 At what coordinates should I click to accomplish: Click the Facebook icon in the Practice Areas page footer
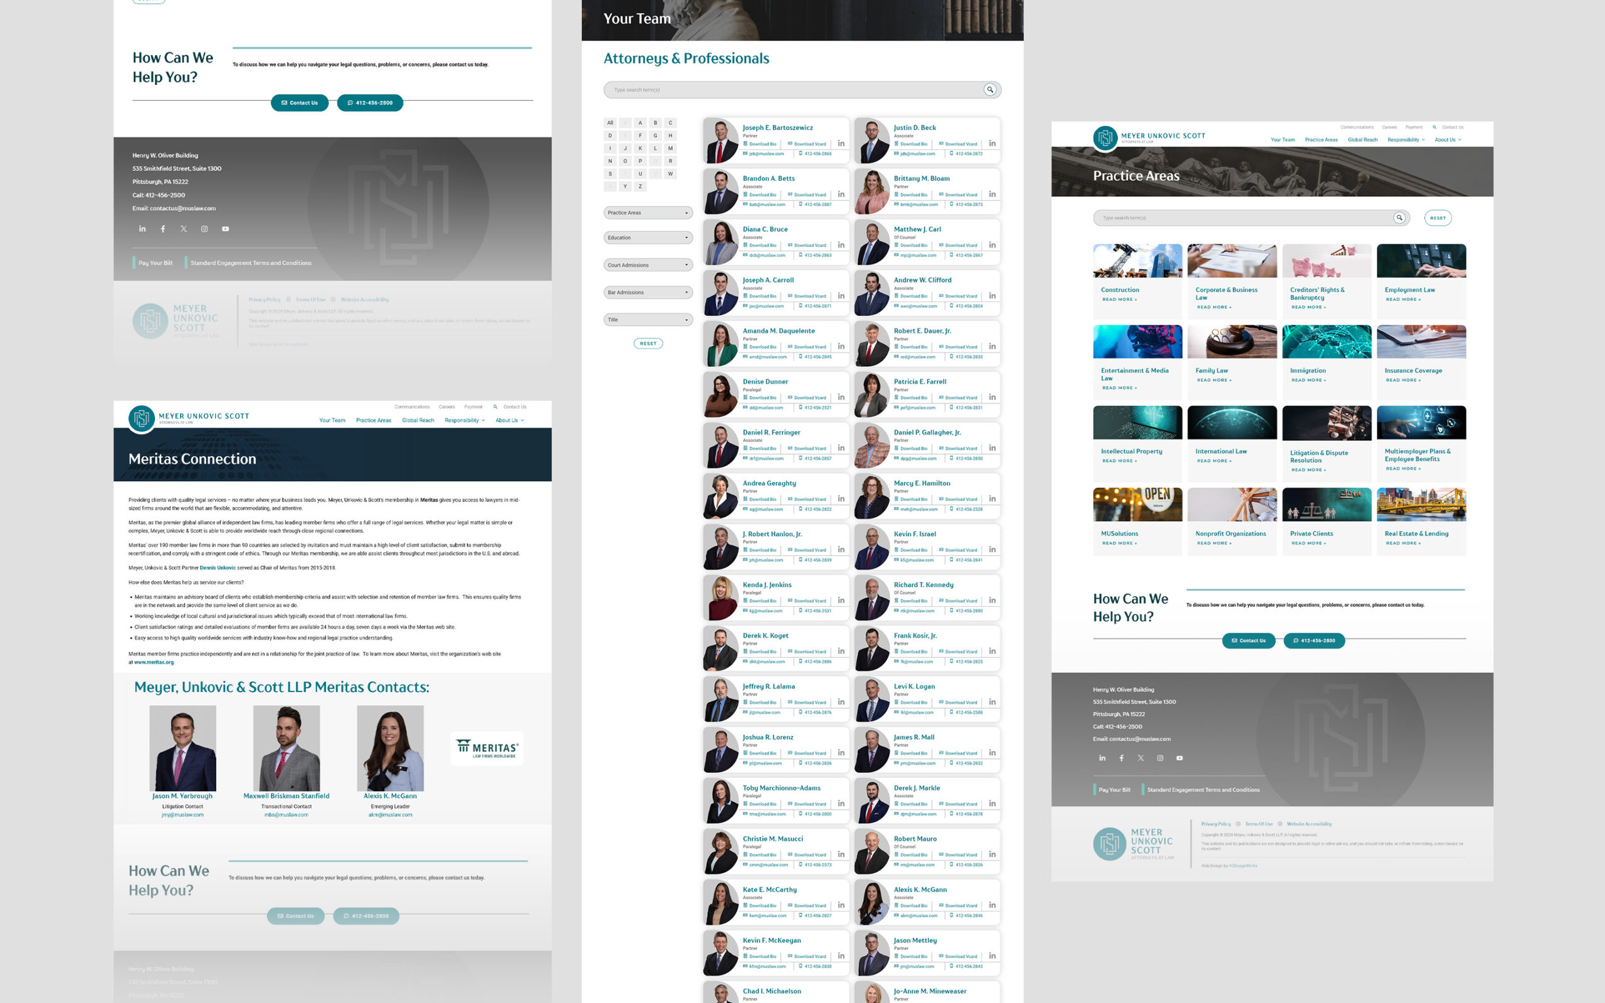pos(1122,757)
